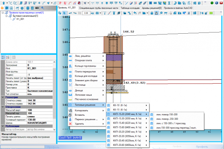Toggle the categorized view button in properties panel
224x149 pixels.
click(x=3, y=57)
